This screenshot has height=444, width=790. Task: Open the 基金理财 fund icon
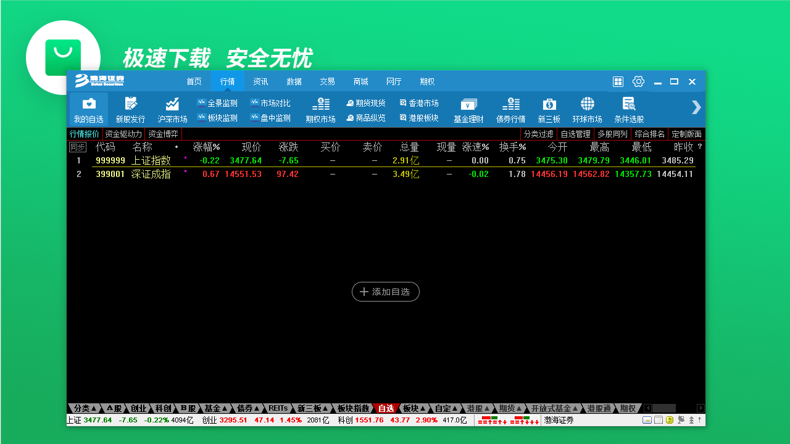(x=468, y=109)
